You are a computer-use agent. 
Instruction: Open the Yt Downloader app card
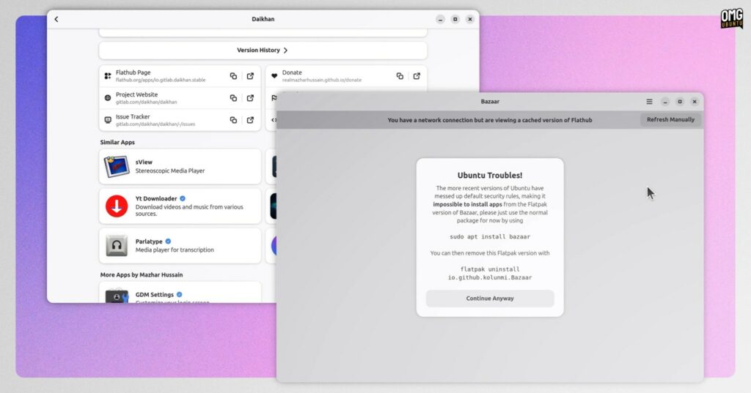[x=180, y=206]
